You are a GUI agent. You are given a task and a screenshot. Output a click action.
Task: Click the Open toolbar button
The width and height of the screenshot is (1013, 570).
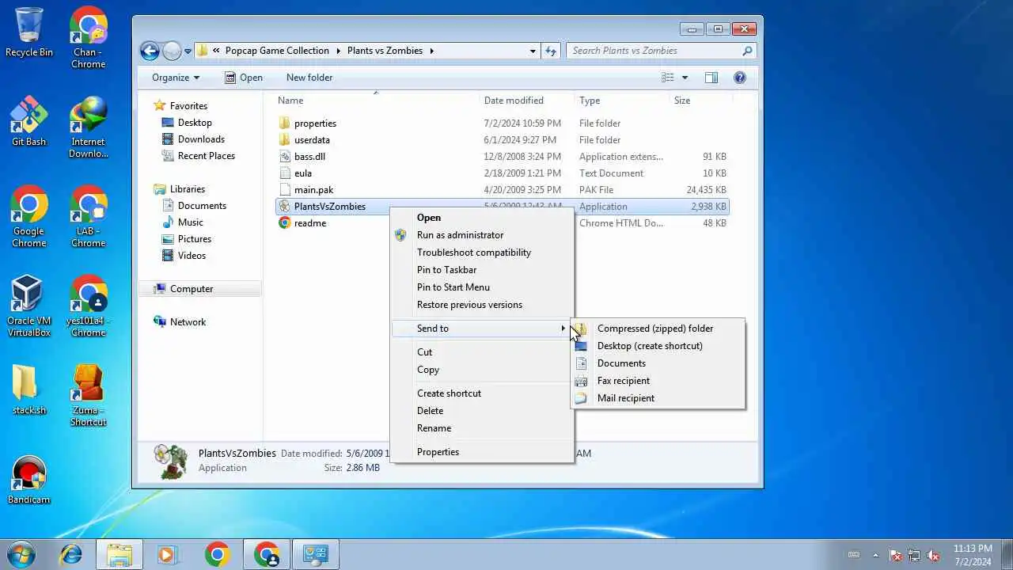[x=243, y=78]
